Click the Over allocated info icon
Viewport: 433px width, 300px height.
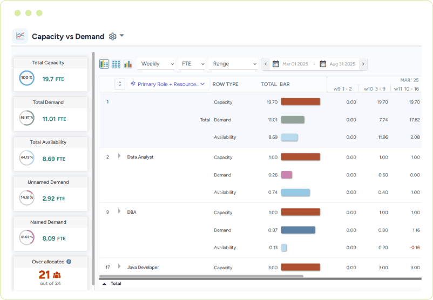69,262
